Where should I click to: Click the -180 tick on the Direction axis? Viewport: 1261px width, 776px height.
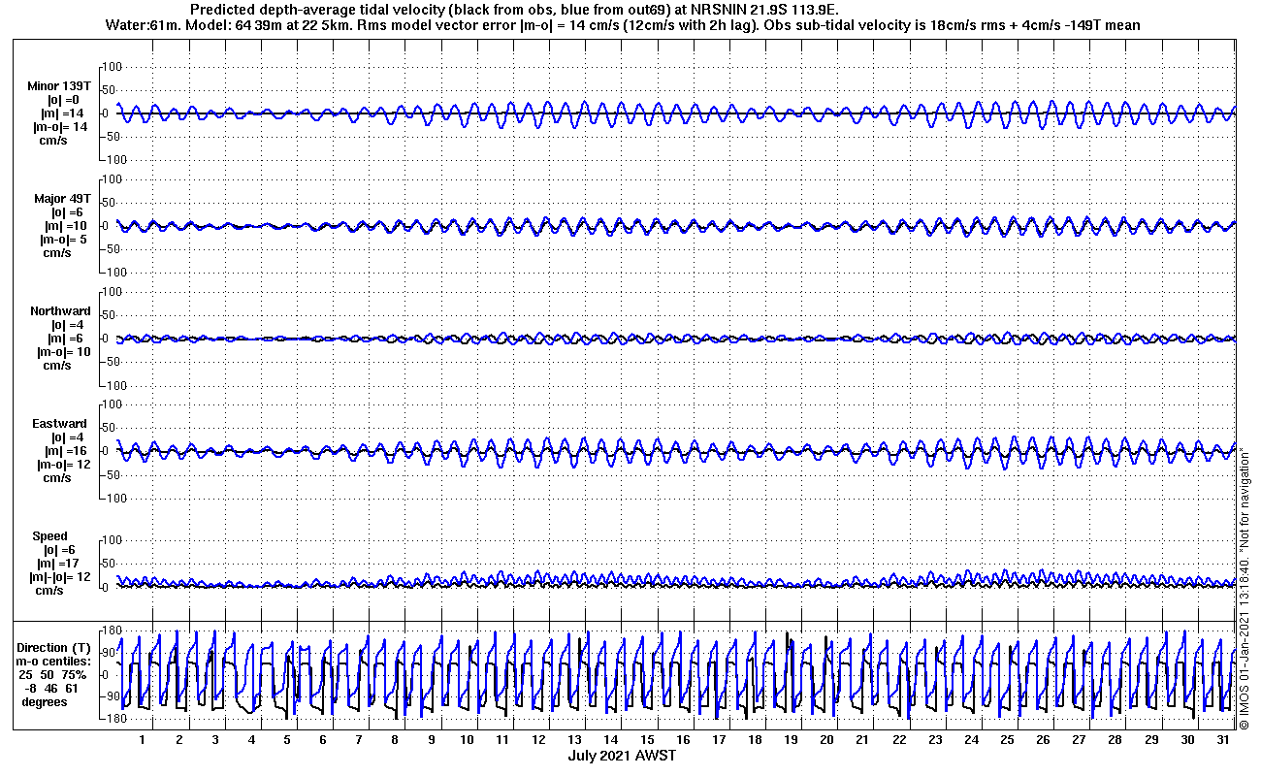tap(110, 719)
